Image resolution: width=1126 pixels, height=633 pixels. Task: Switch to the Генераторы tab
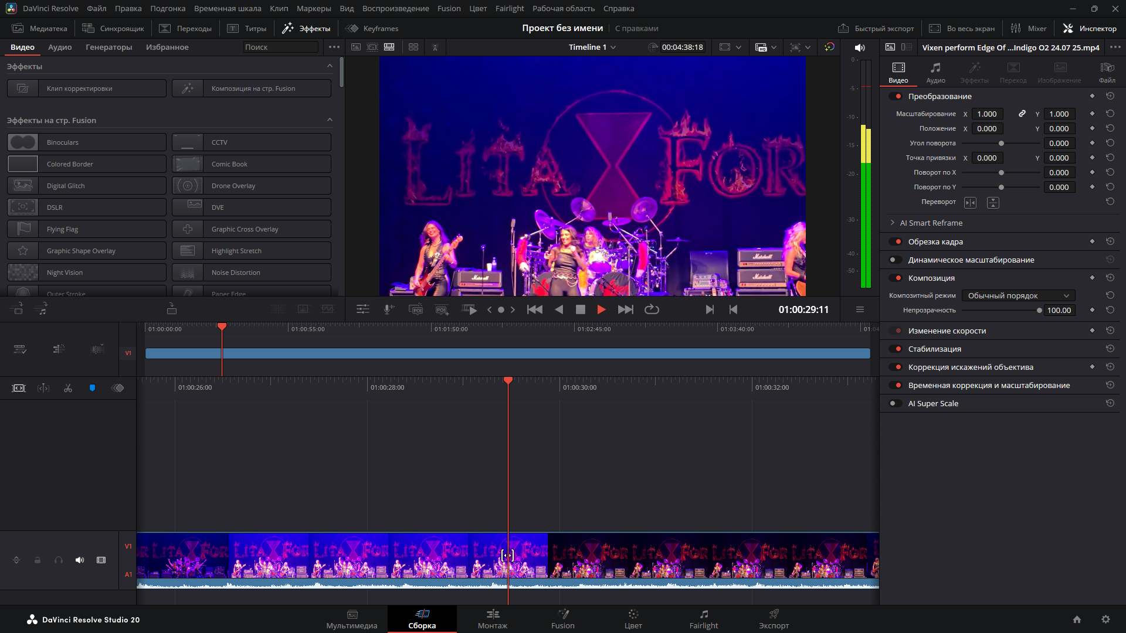point(108,47)
